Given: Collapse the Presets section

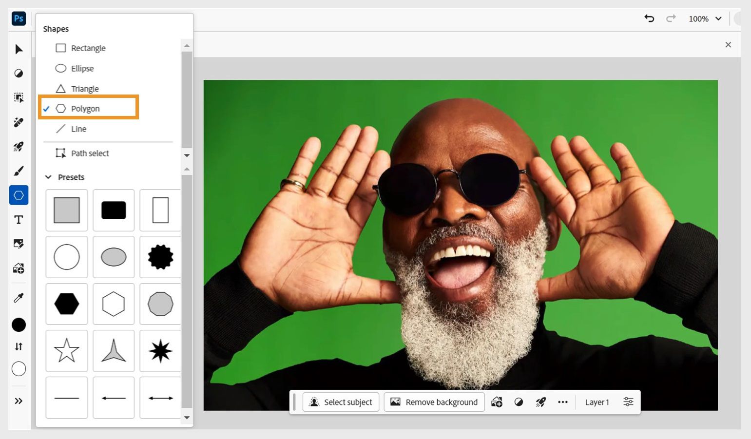Looking at the screenshot, I should click(x=48, y=177).
